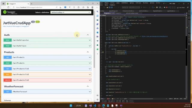The height and width of the screenshot is (108, 192).
Task: Close the Swagger UI browser tab
Action: coord(28,4)
